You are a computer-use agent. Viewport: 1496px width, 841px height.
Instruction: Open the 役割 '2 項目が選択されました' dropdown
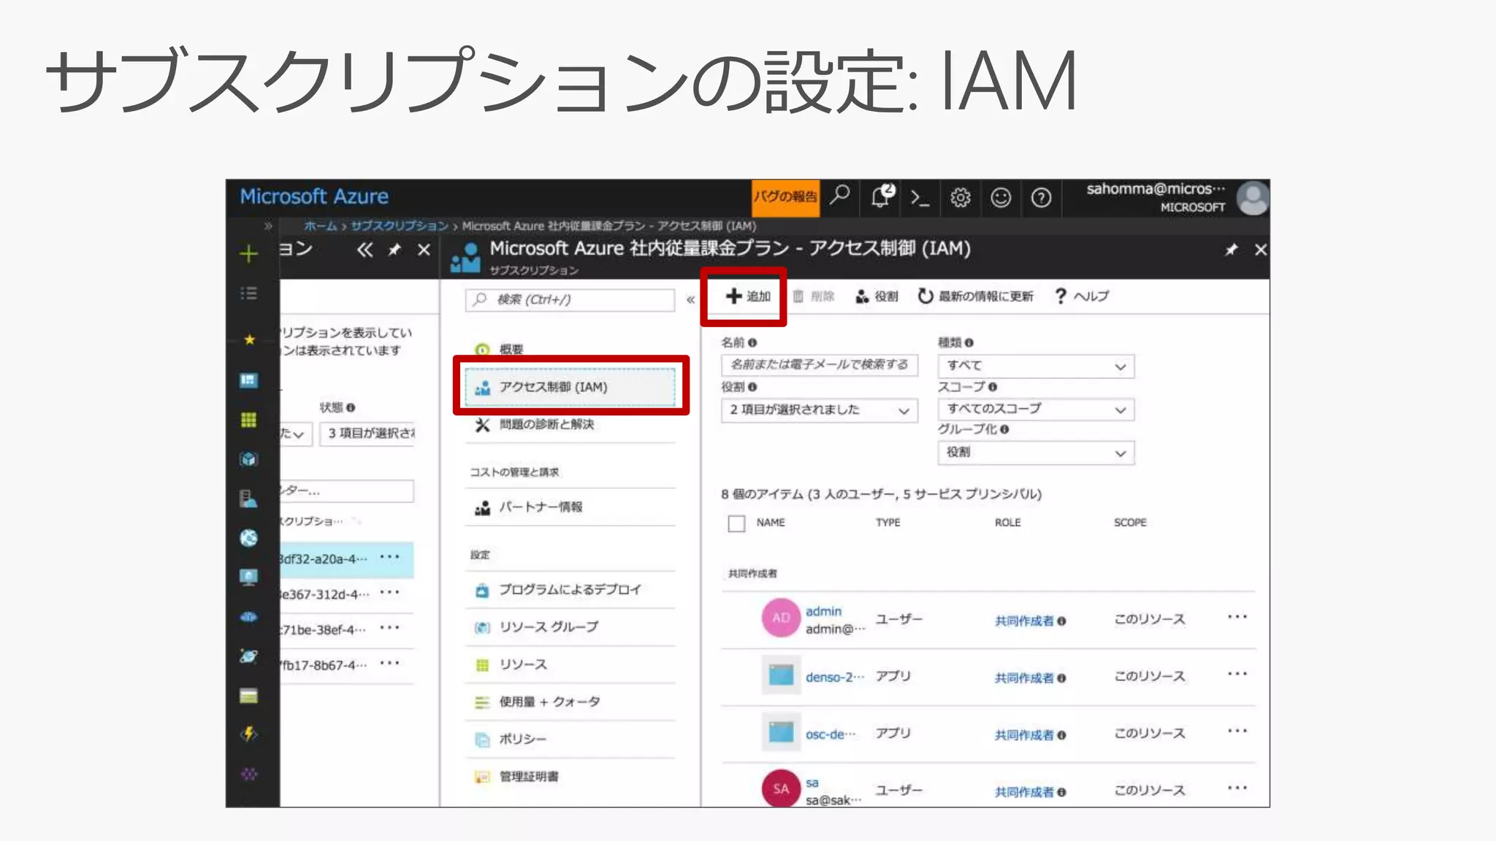(819, 410)
